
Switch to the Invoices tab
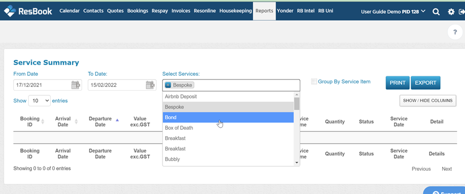pos(181,11)
